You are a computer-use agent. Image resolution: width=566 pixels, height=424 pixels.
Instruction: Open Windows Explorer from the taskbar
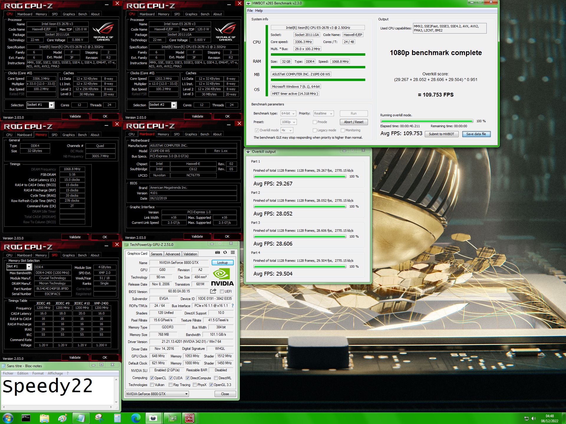click(44, 418)
